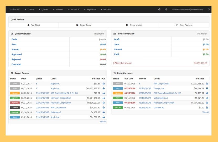Open the InvoicePlane Demo user profile
218x142 pixels.
pyautogui.click(x=187, y=9)
